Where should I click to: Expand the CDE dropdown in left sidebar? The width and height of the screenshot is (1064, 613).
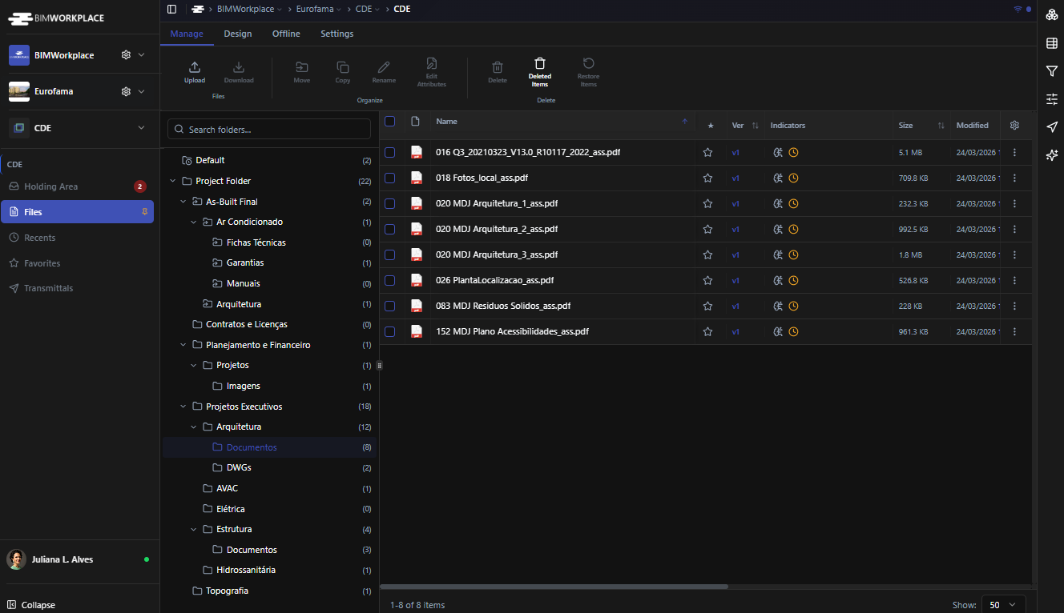pos(141,128)
